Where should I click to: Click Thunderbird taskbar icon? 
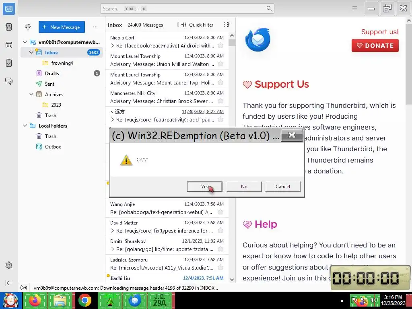pyautogui.click(x=135, y=301)
